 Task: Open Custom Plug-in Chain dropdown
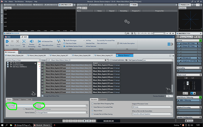pos(23,60)
